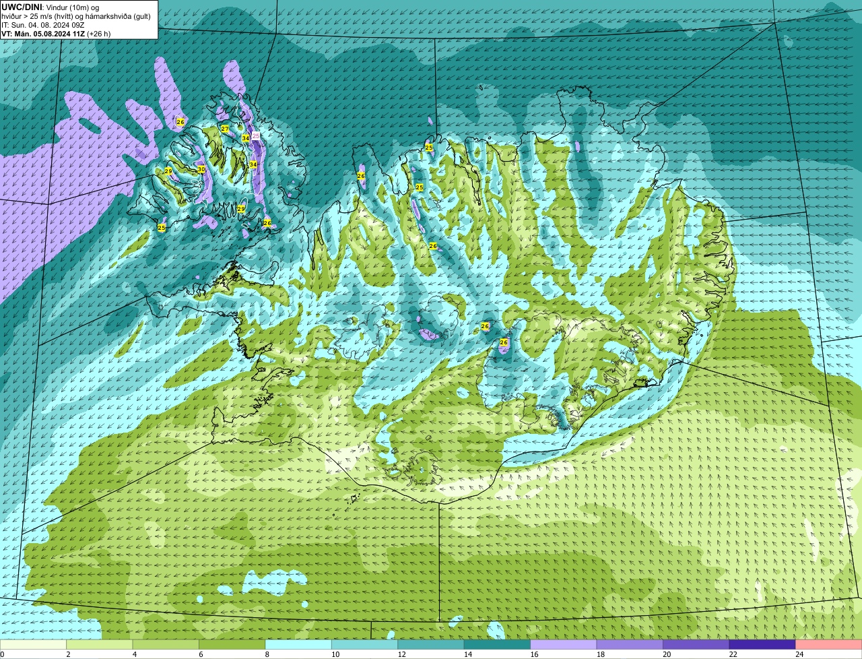Click the yellow gust marker labeled 30
The width and height of the screenshot is (862, 659).
tap(201, 170)
